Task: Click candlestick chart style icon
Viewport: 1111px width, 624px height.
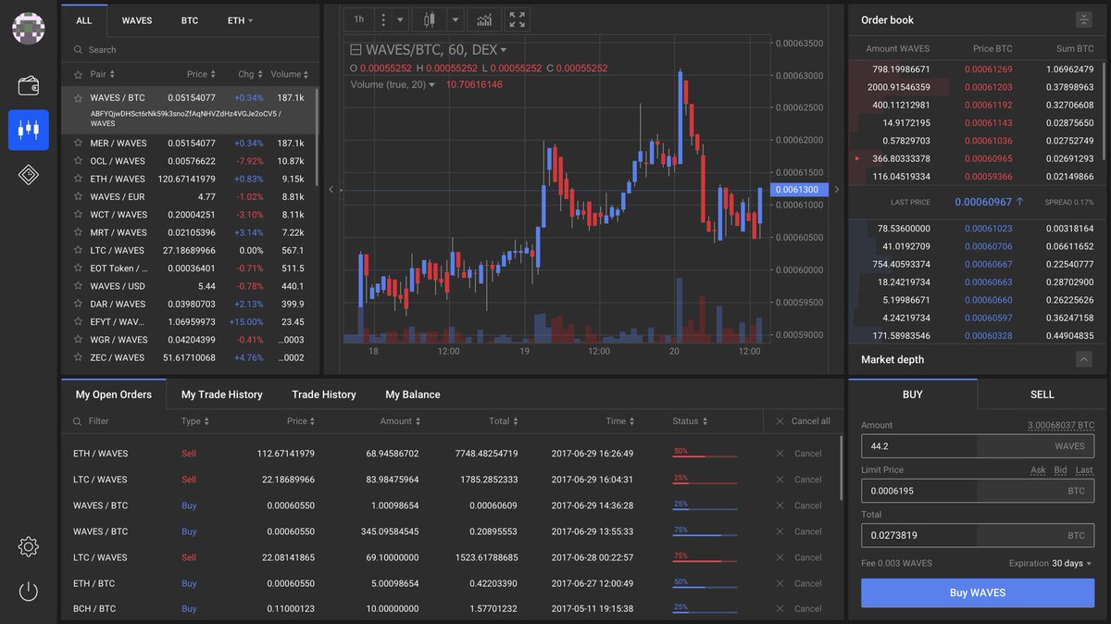Action: (428, 19)
